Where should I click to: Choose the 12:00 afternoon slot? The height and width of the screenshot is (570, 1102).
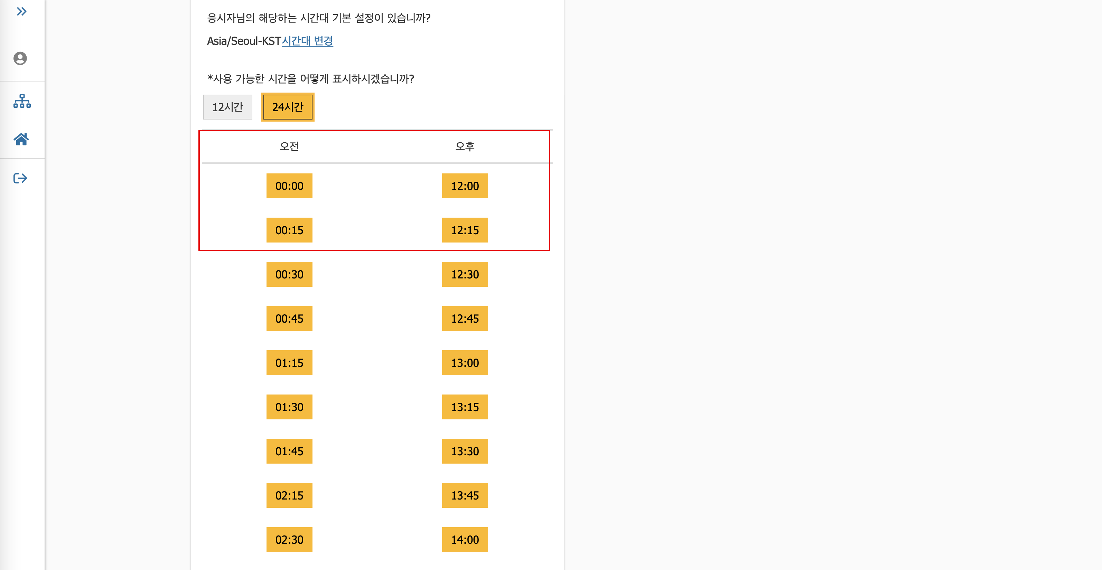(465, 186)
